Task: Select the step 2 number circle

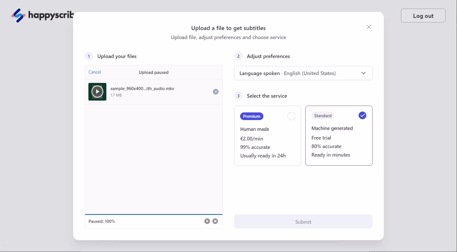Action: tap(238, 56)
